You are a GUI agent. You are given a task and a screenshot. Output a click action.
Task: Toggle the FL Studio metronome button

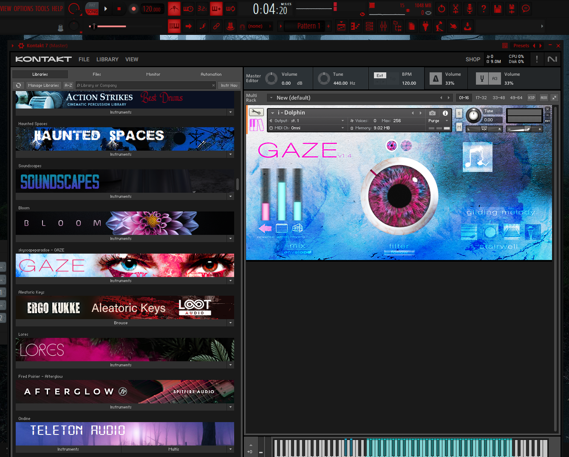(174, 9)
